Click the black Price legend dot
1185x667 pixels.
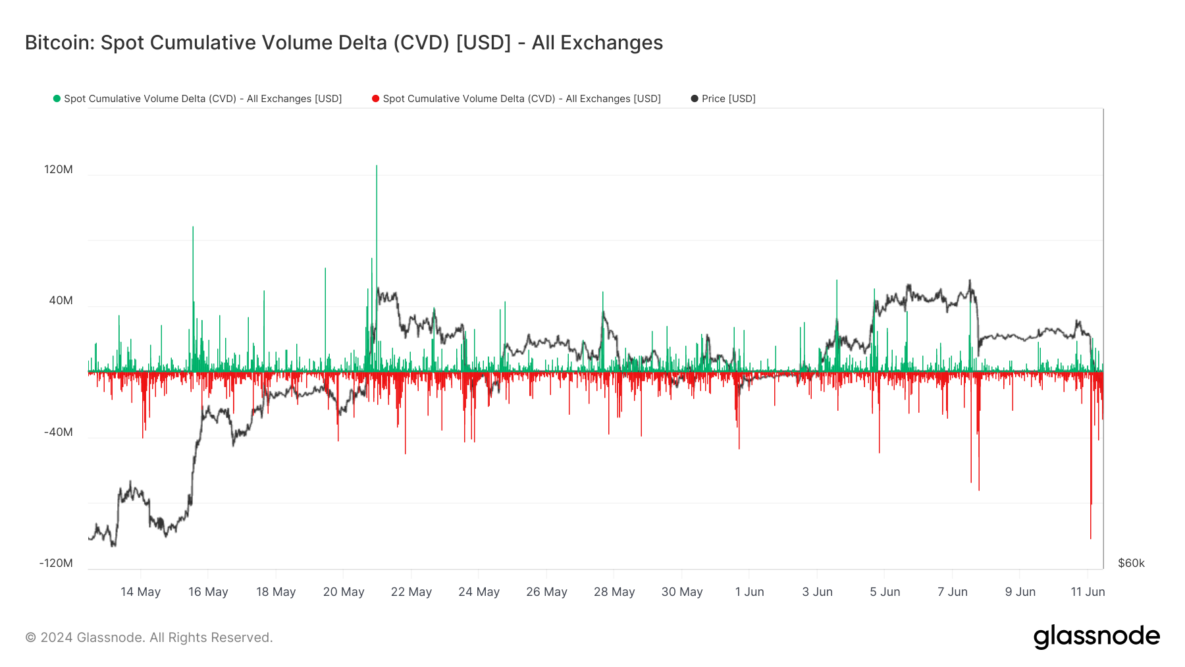[x=694, y=99]
